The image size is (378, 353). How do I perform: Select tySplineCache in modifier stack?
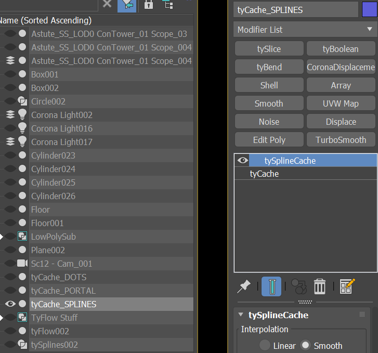point(313,161)
